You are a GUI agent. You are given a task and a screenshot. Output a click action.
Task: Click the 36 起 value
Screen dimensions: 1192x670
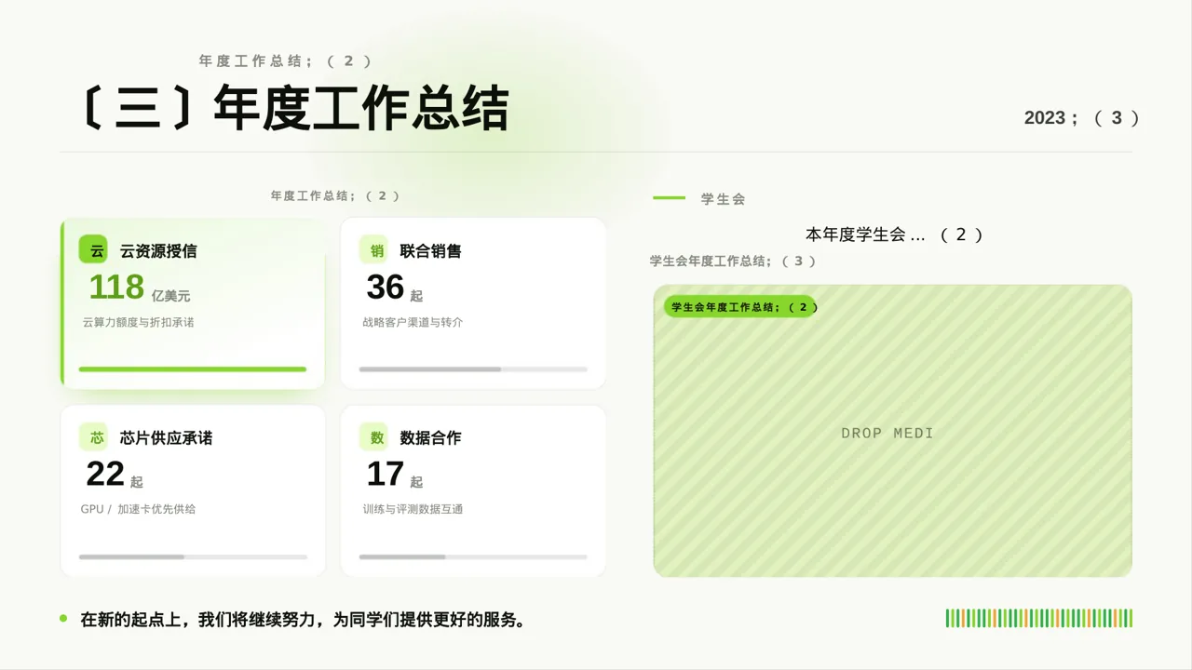coord(395,288)
